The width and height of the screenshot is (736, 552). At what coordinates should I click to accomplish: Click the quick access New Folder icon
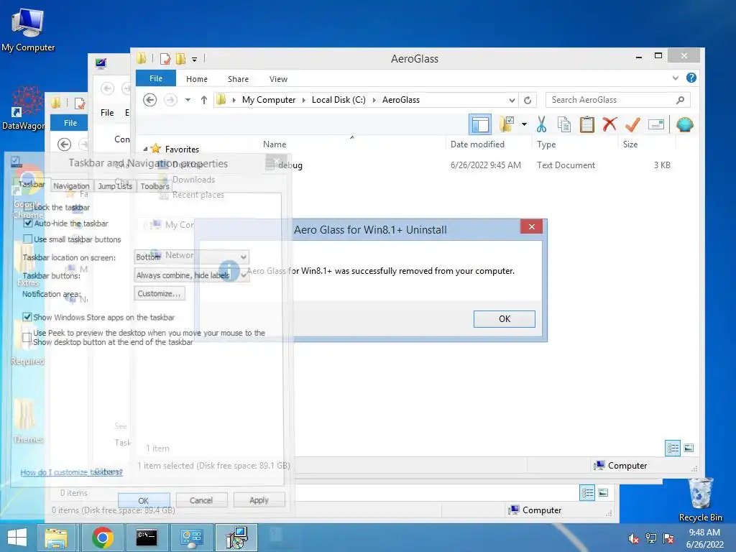pos(180,59)
